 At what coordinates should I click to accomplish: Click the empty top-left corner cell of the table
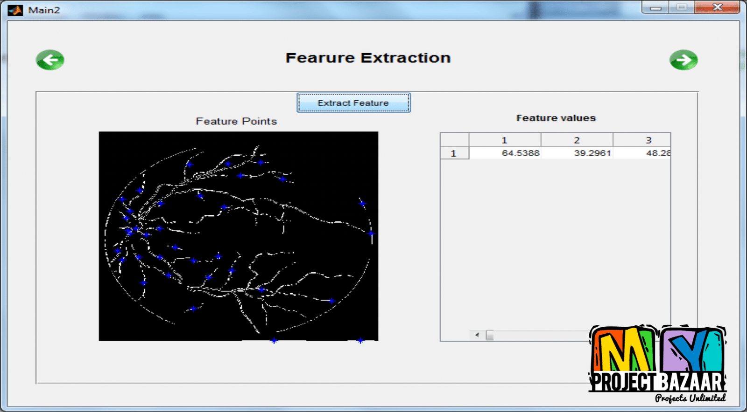pyautogui.click(x=454, y=140)
